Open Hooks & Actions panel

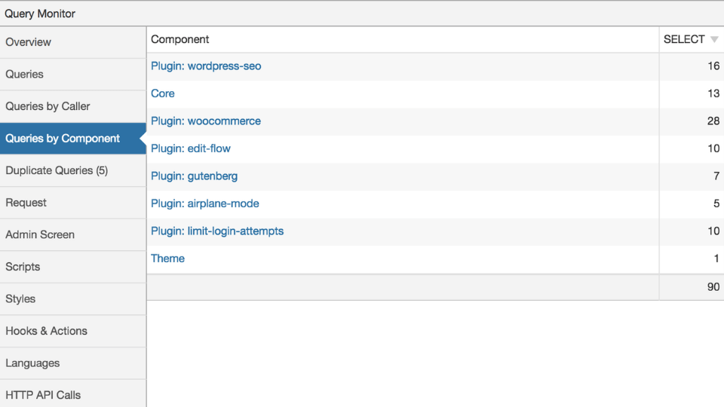click(73, 332)
